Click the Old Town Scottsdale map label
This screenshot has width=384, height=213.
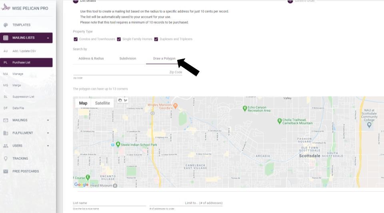coord(310,149)
